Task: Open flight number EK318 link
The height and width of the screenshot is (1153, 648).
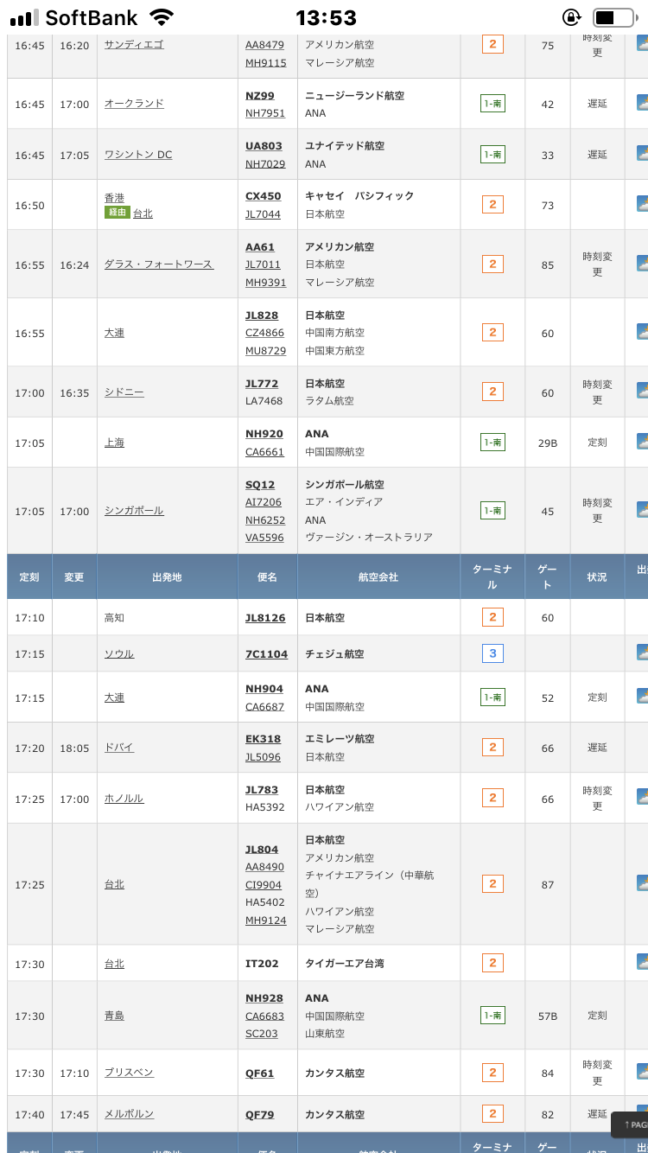Action: (264, 739)
